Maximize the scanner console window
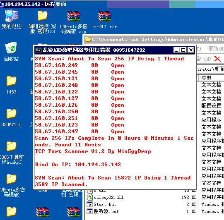The height and width of the screenshot is (220, 224). click(x=183, y=50)
